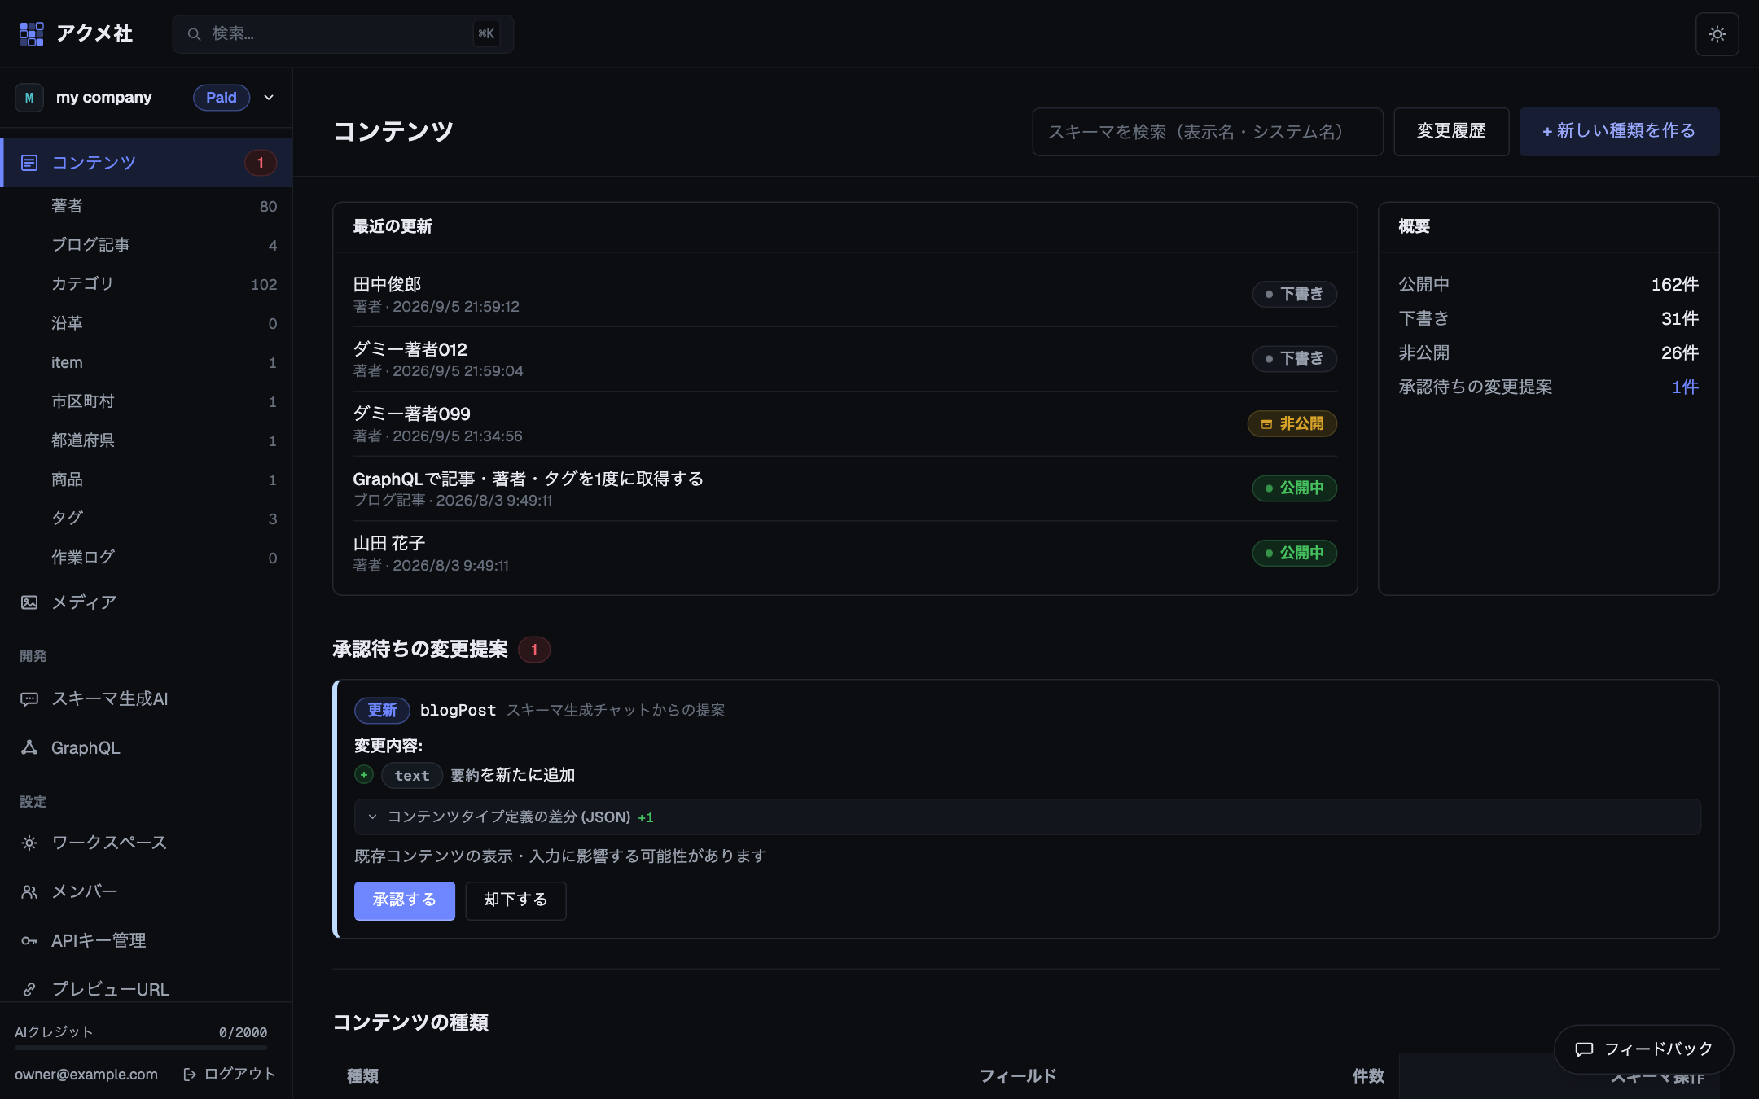Open the スキーマ生成AI chat icon
This screenshot has width=1759, height=1099.
pos(29,699)
